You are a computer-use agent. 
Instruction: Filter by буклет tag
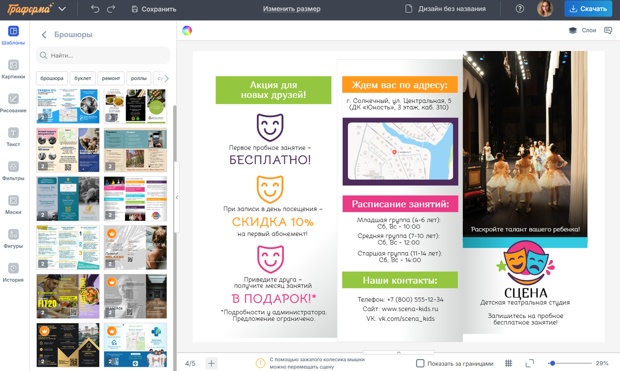click(83, 78)
